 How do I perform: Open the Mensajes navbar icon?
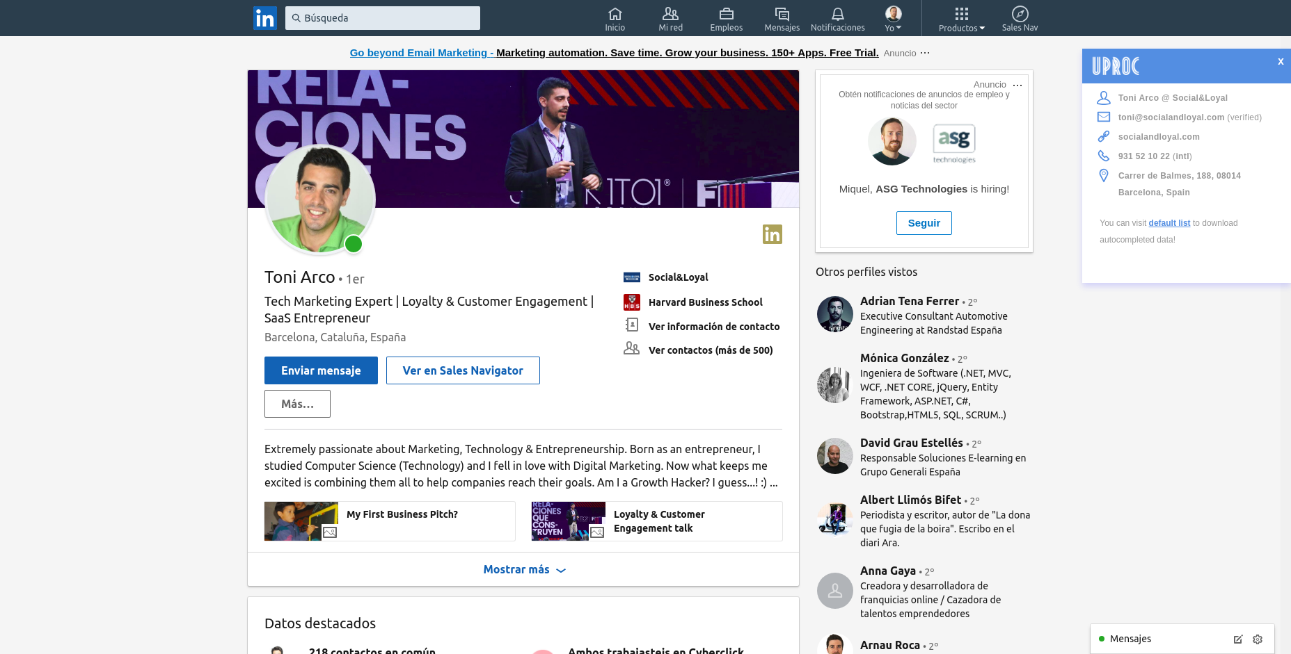[782, 14]
